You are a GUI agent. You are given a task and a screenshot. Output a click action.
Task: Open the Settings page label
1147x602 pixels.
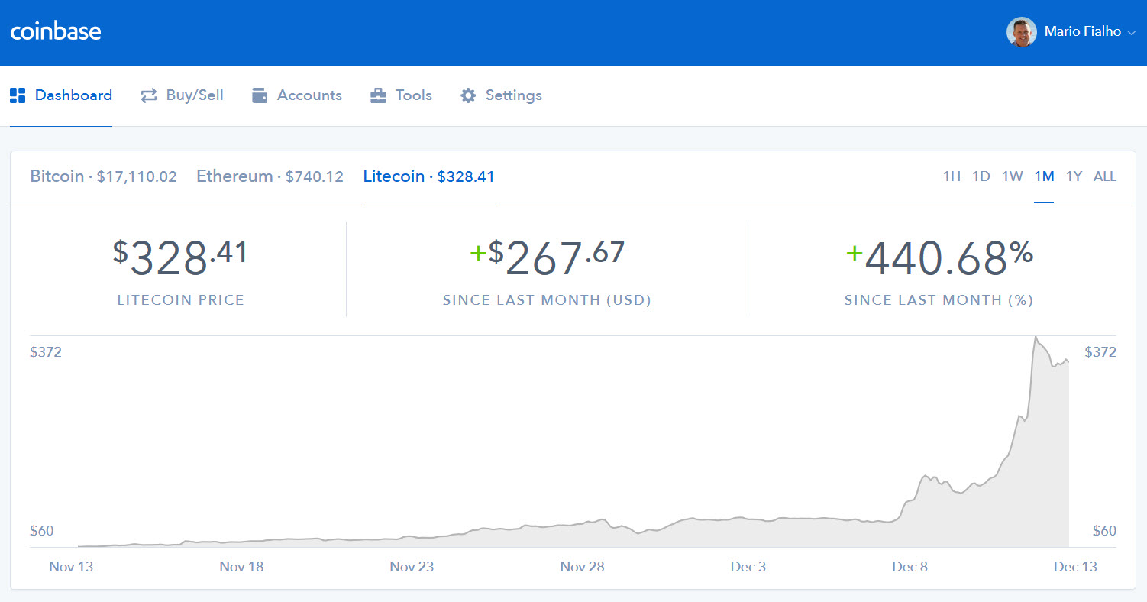pos(513,95)
